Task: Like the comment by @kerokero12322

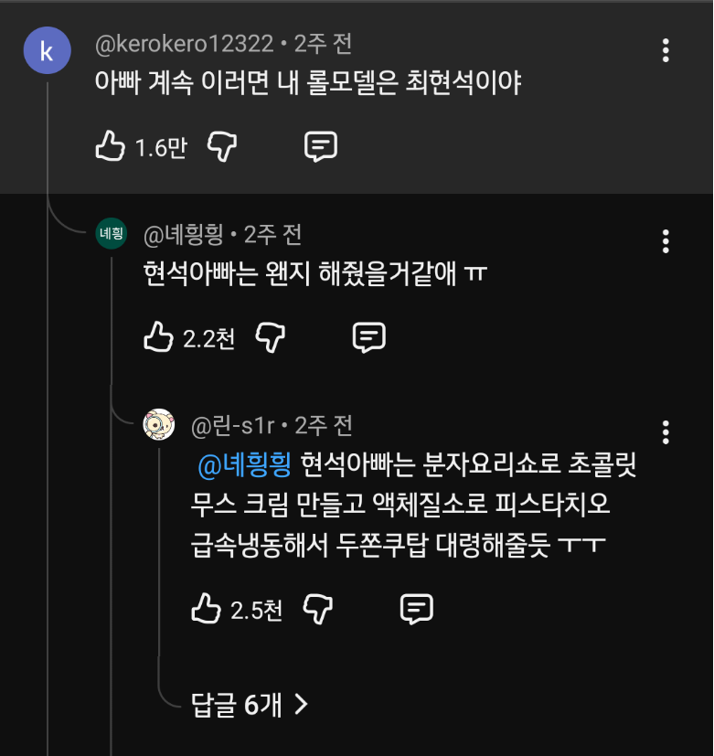Action: pos(110,146)
